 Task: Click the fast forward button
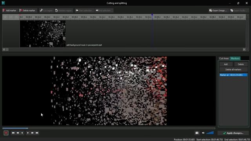pyautogui.click(x=32, y=133)
